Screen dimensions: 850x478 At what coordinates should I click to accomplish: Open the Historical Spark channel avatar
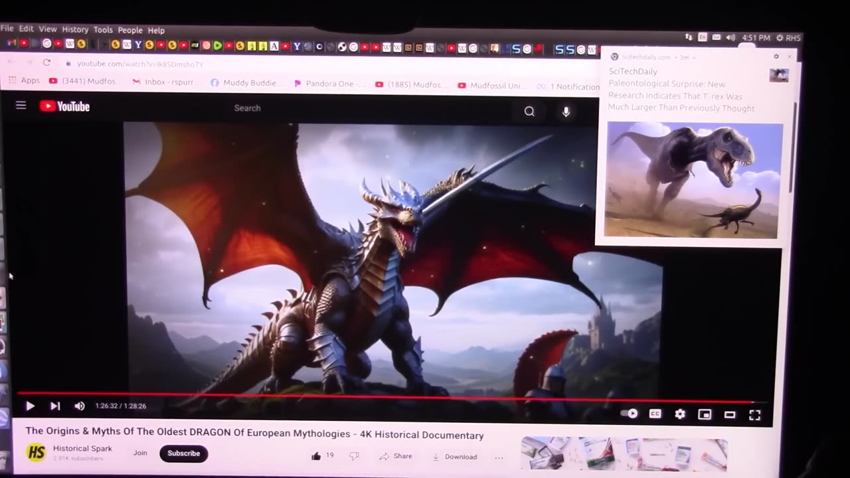(x=36, y=452)
